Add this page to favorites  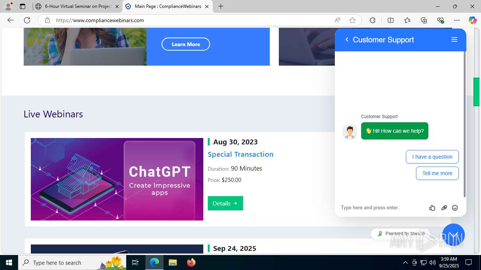[x=352, y=20]
